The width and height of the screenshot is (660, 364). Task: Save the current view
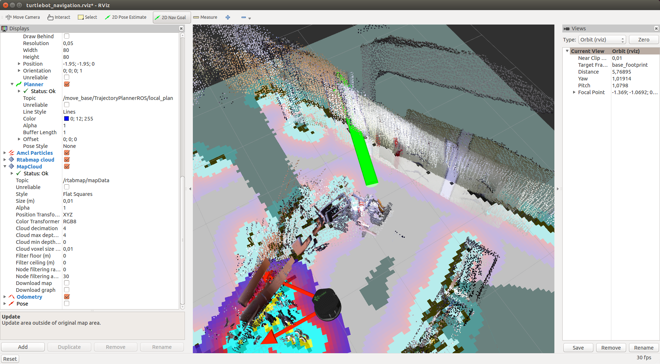[x=578, y=348]
